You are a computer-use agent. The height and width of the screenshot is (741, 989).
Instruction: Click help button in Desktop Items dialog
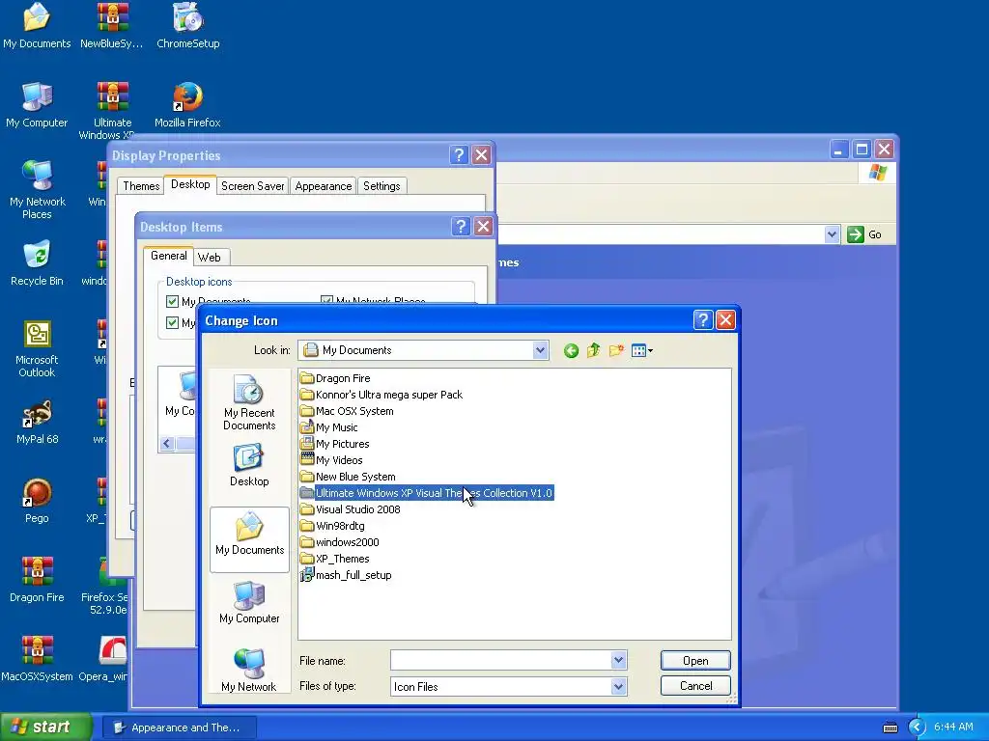[x=461, y=226]
